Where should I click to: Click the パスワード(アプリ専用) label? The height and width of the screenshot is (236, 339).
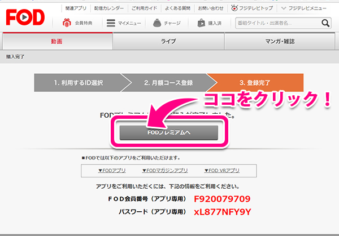click(153, 212)
